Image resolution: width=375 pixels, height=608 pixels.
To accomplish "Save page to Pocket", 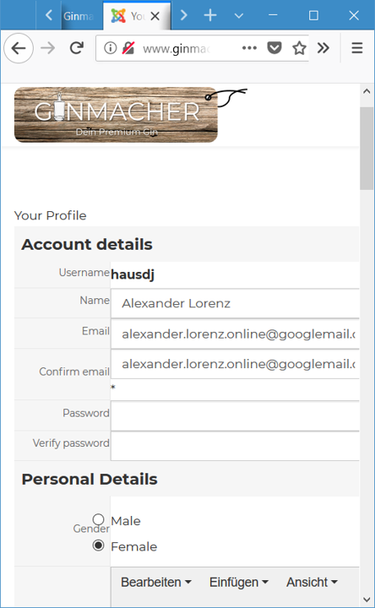I will 274,48.
